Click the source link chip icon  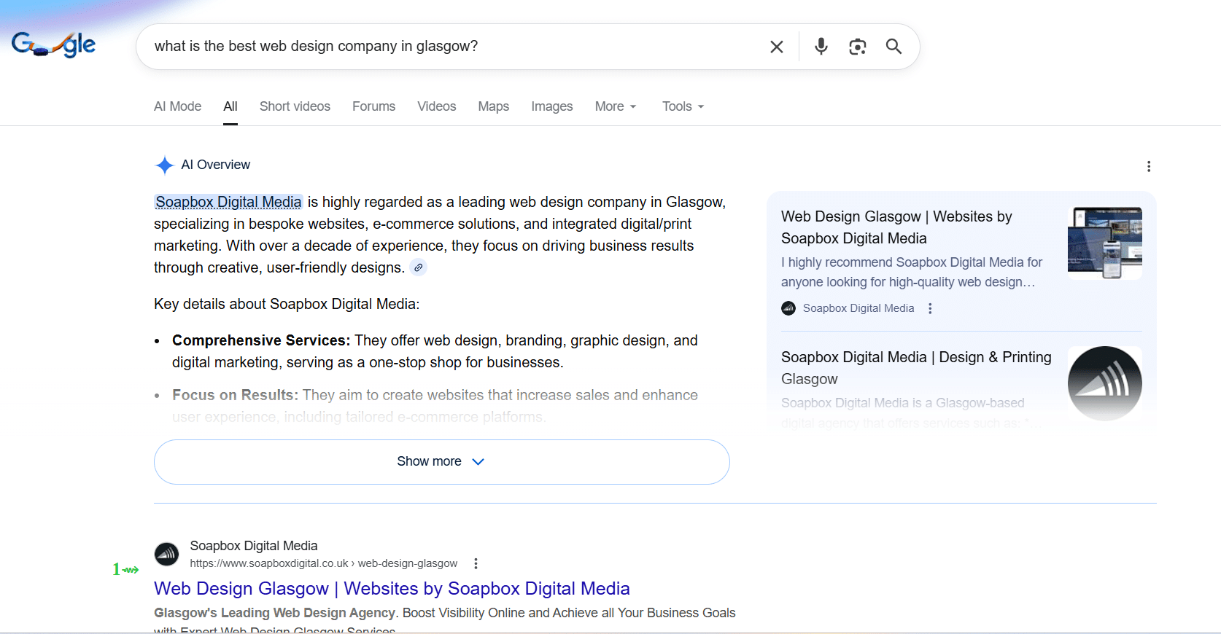[x=418, y=267]
